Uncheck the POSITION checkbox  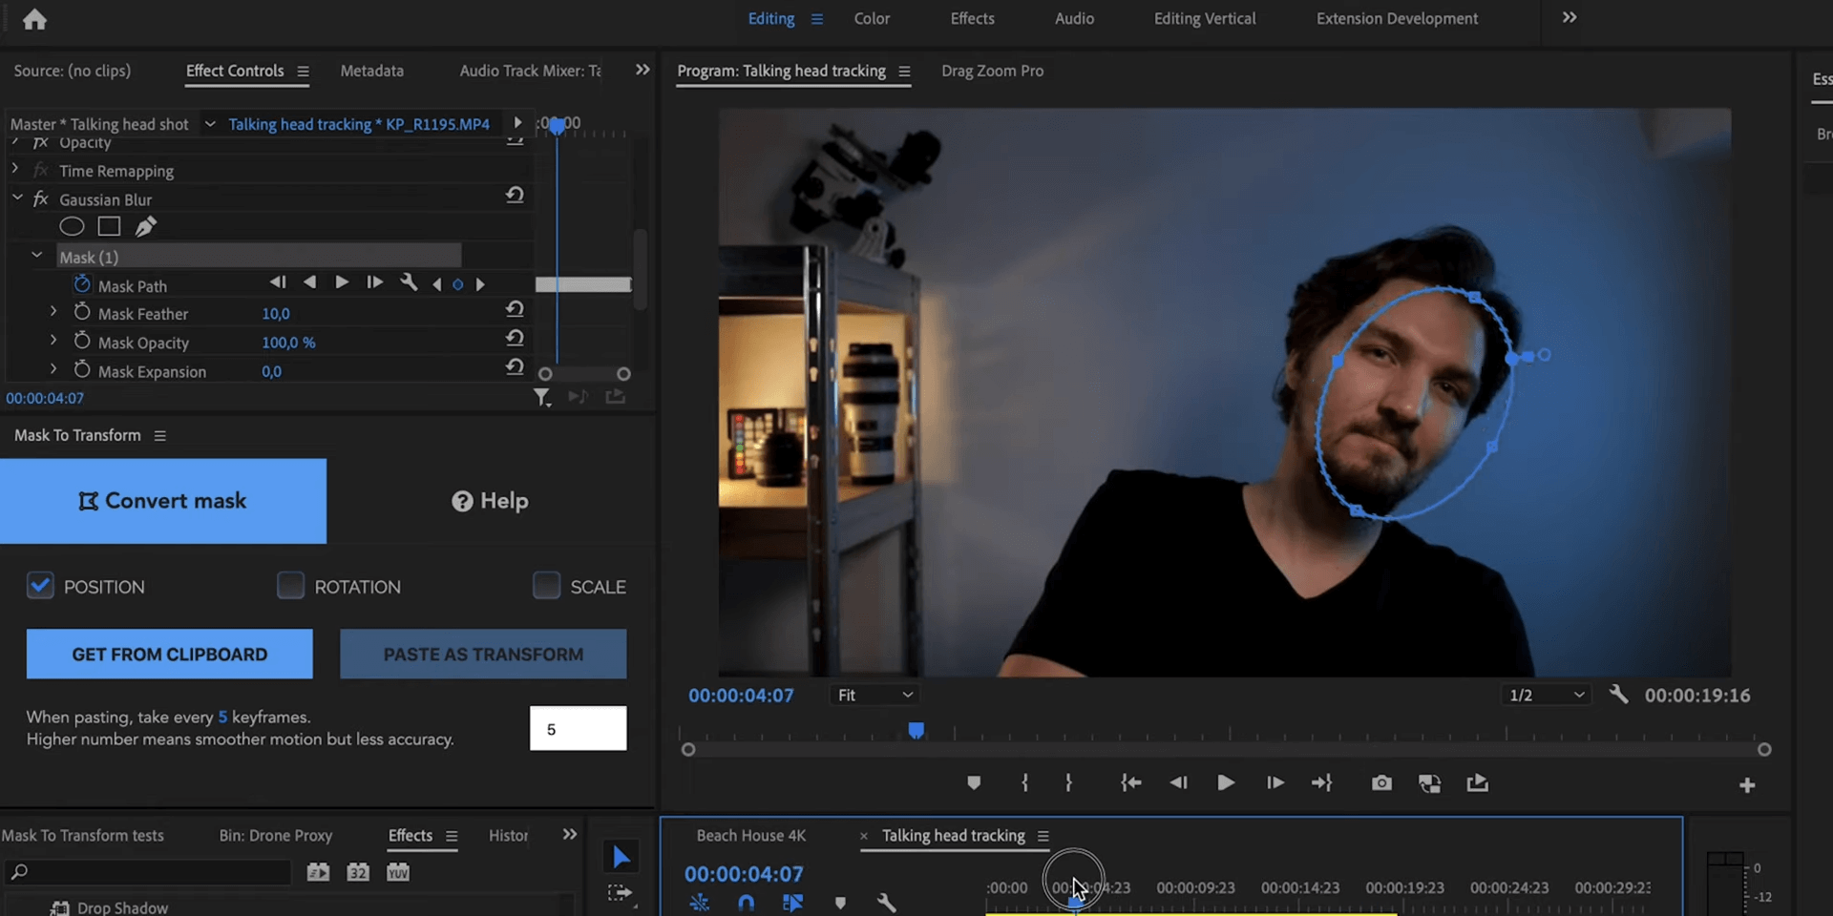pos(40,586)
